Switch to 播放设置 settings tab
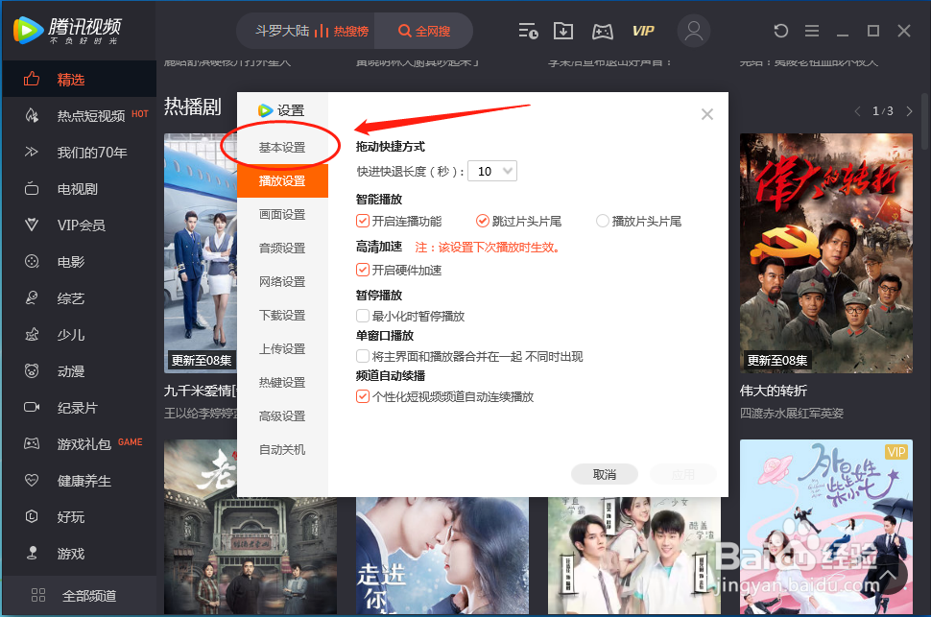Screen dimensions: 931x617 point(282,180)
